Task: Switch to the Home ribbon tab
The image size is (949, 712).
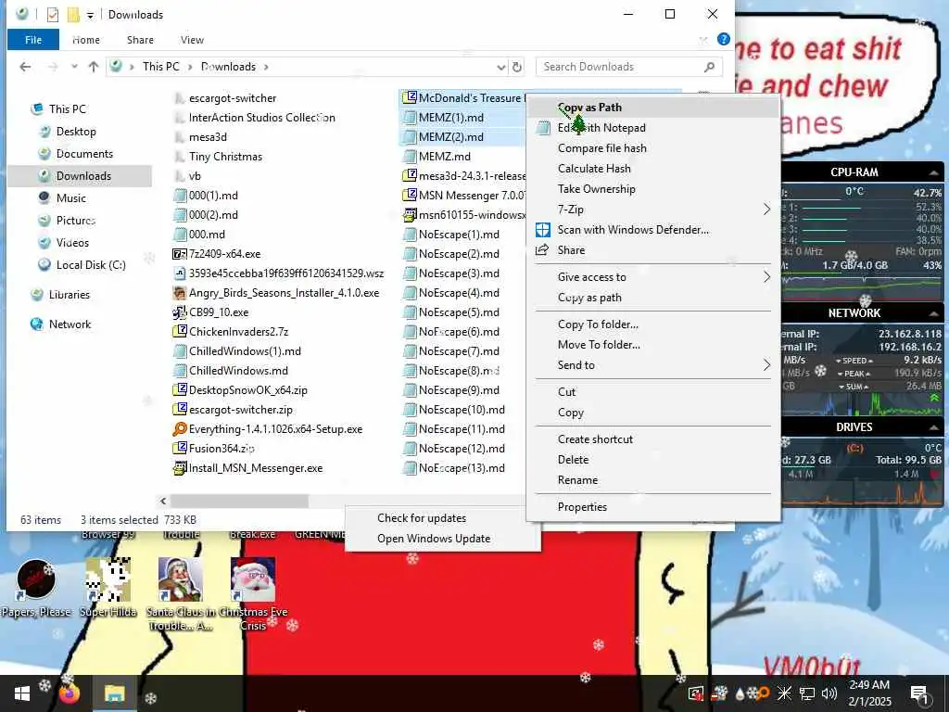Action: [x=86, y=40]
